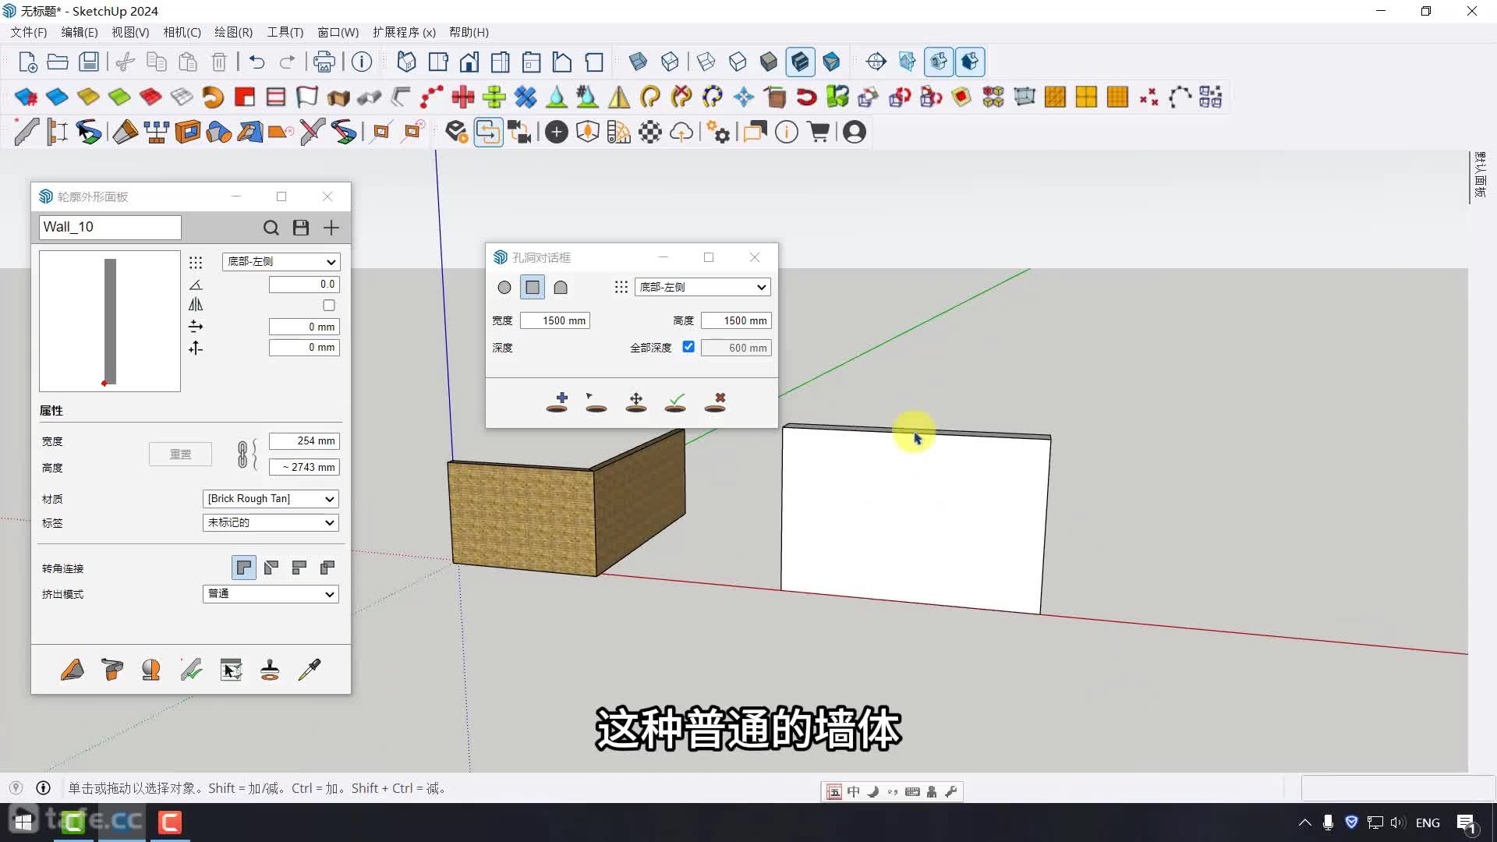Click the Wall_10 profile name field
This screenshot has height=842, width=1497.
[110, 228]
